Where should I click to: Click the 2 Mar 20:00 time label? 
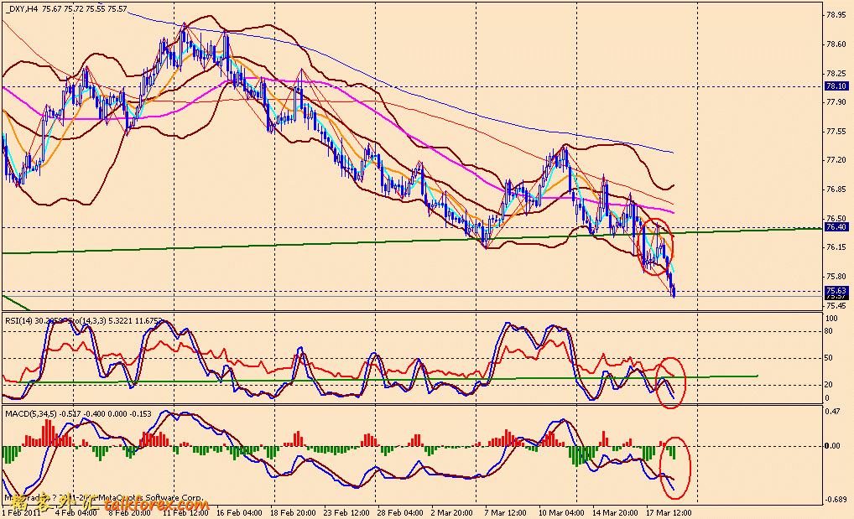pyautogui.click(x=453, y=513)
